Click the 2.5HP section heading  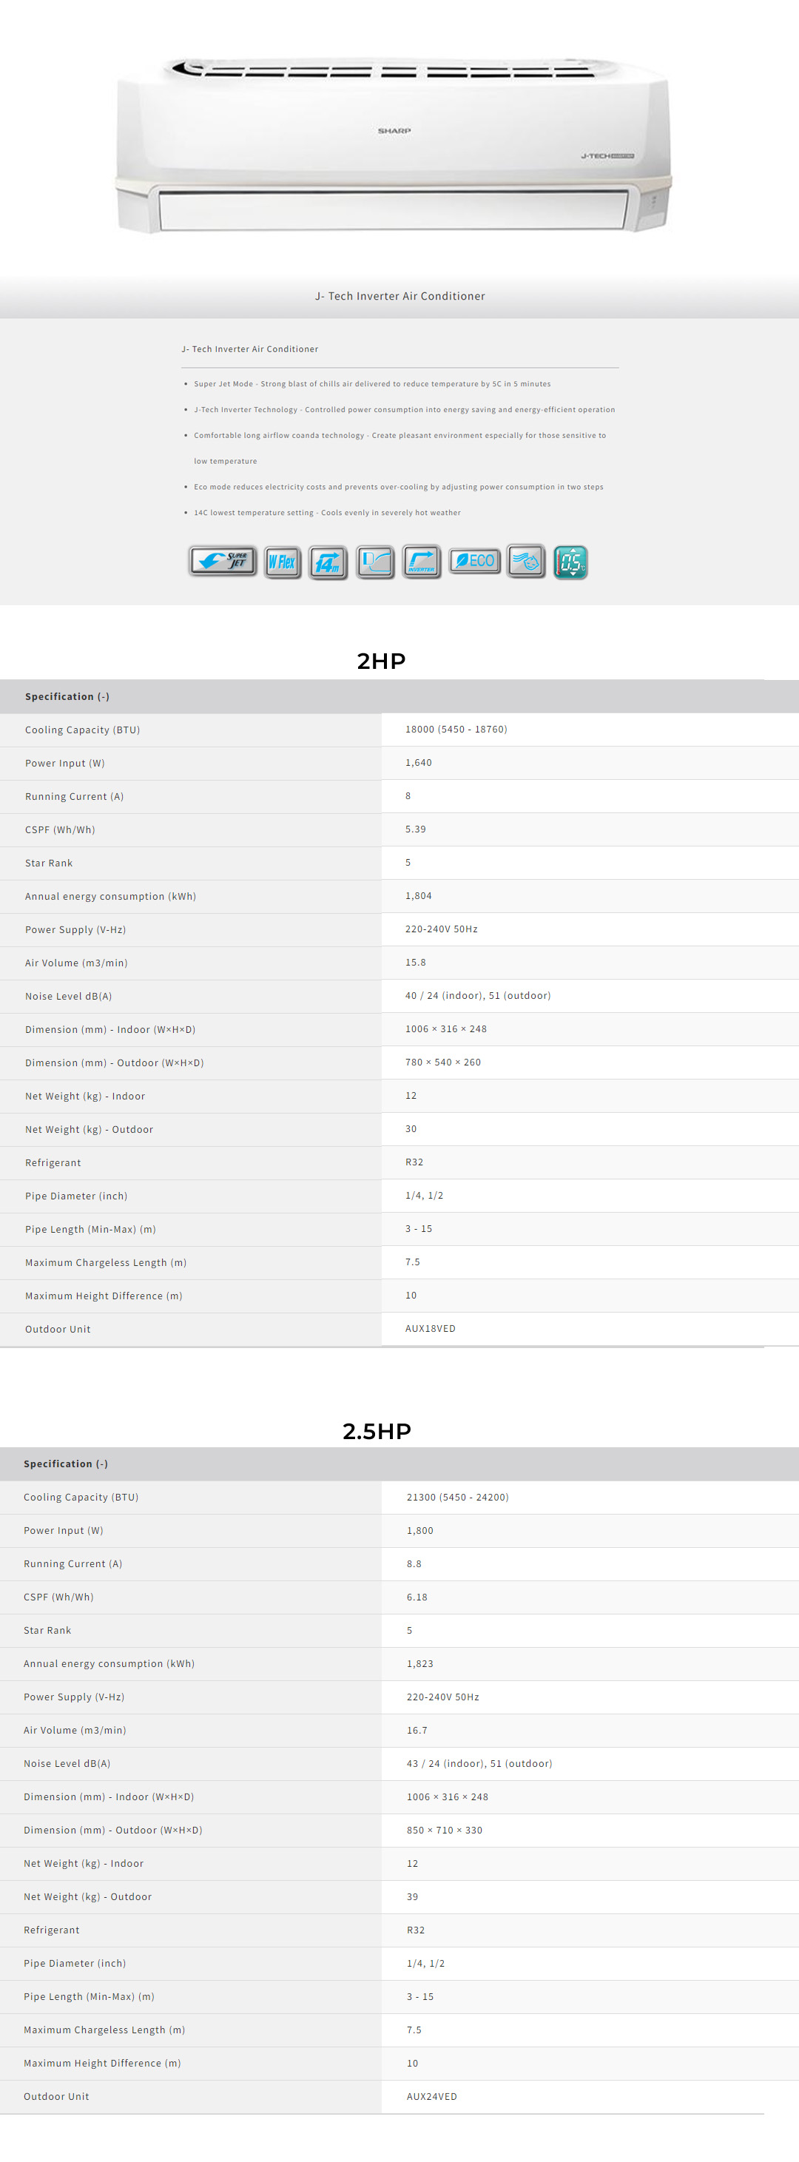(x=377, y=1431)
